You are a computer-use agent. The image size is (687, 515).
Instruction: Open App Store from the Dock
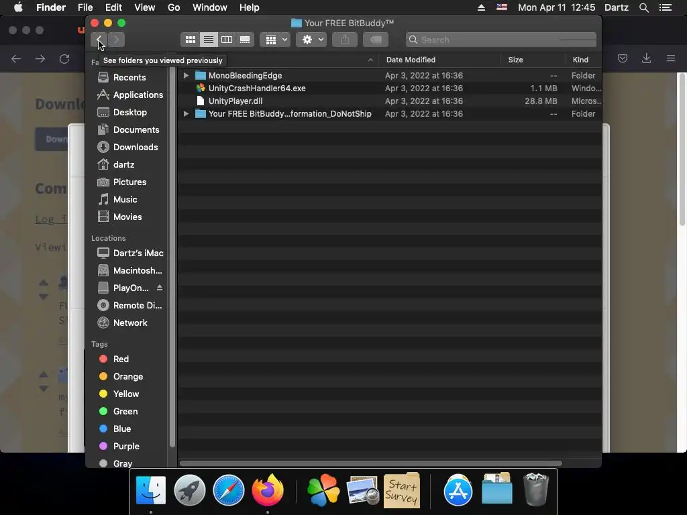tap(458, 490)
